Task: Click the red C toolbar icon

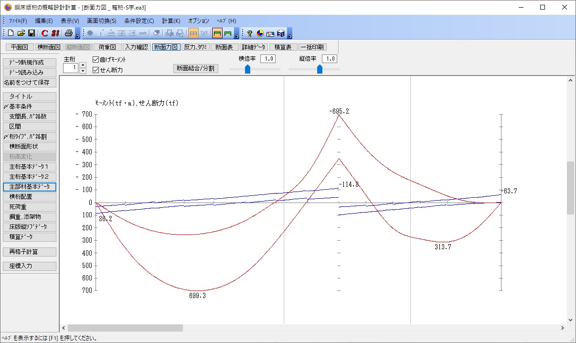Action: tap(44, 33)
